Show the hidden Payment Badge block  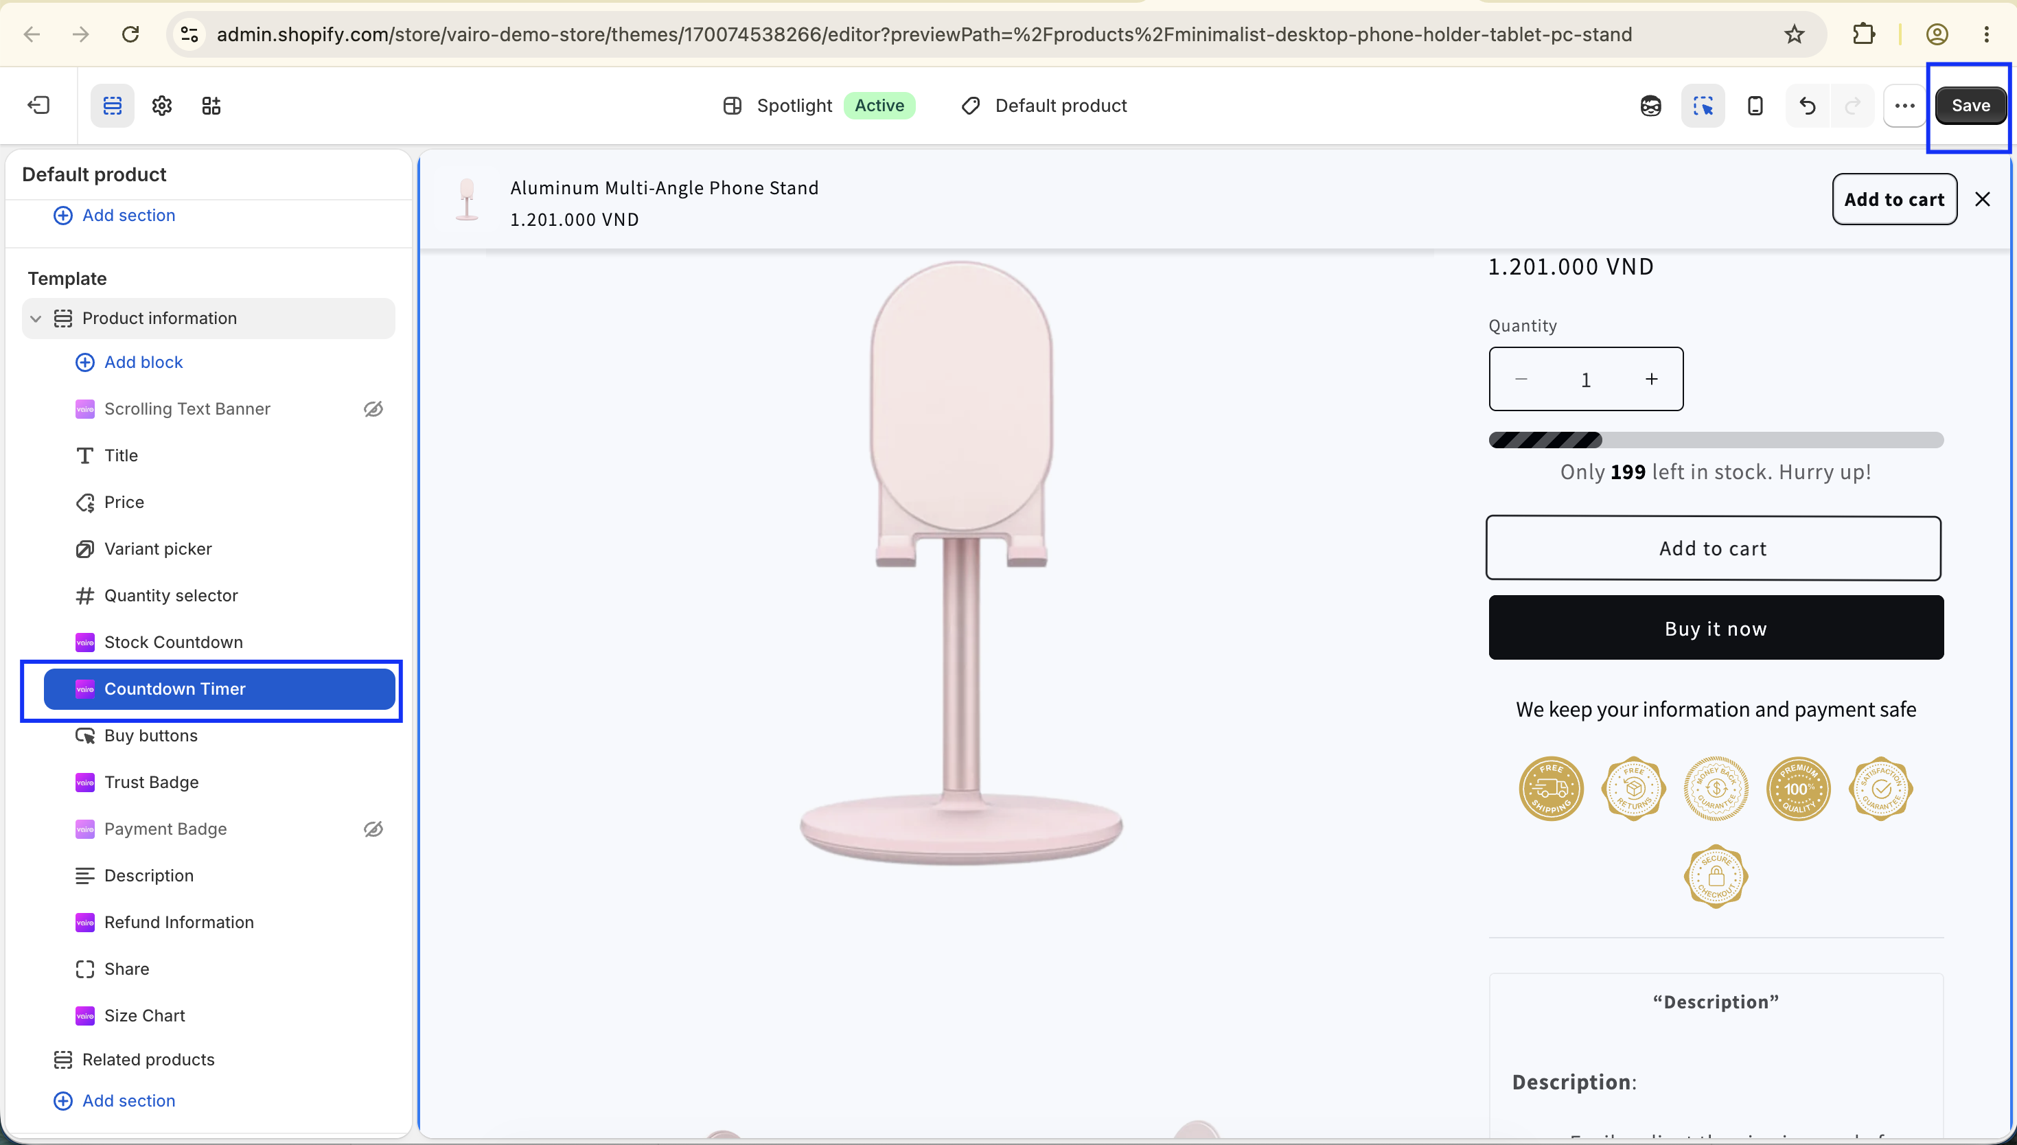pyautogui.click(x=373, y=829)
